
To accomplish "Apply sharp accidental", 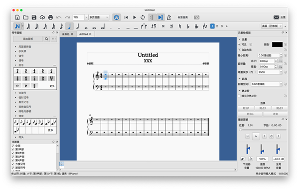I will pyautogui.click(x=171, y=26).
